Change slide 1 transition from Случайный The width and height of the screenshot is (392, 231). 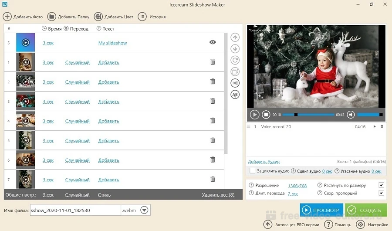[77, 63]
